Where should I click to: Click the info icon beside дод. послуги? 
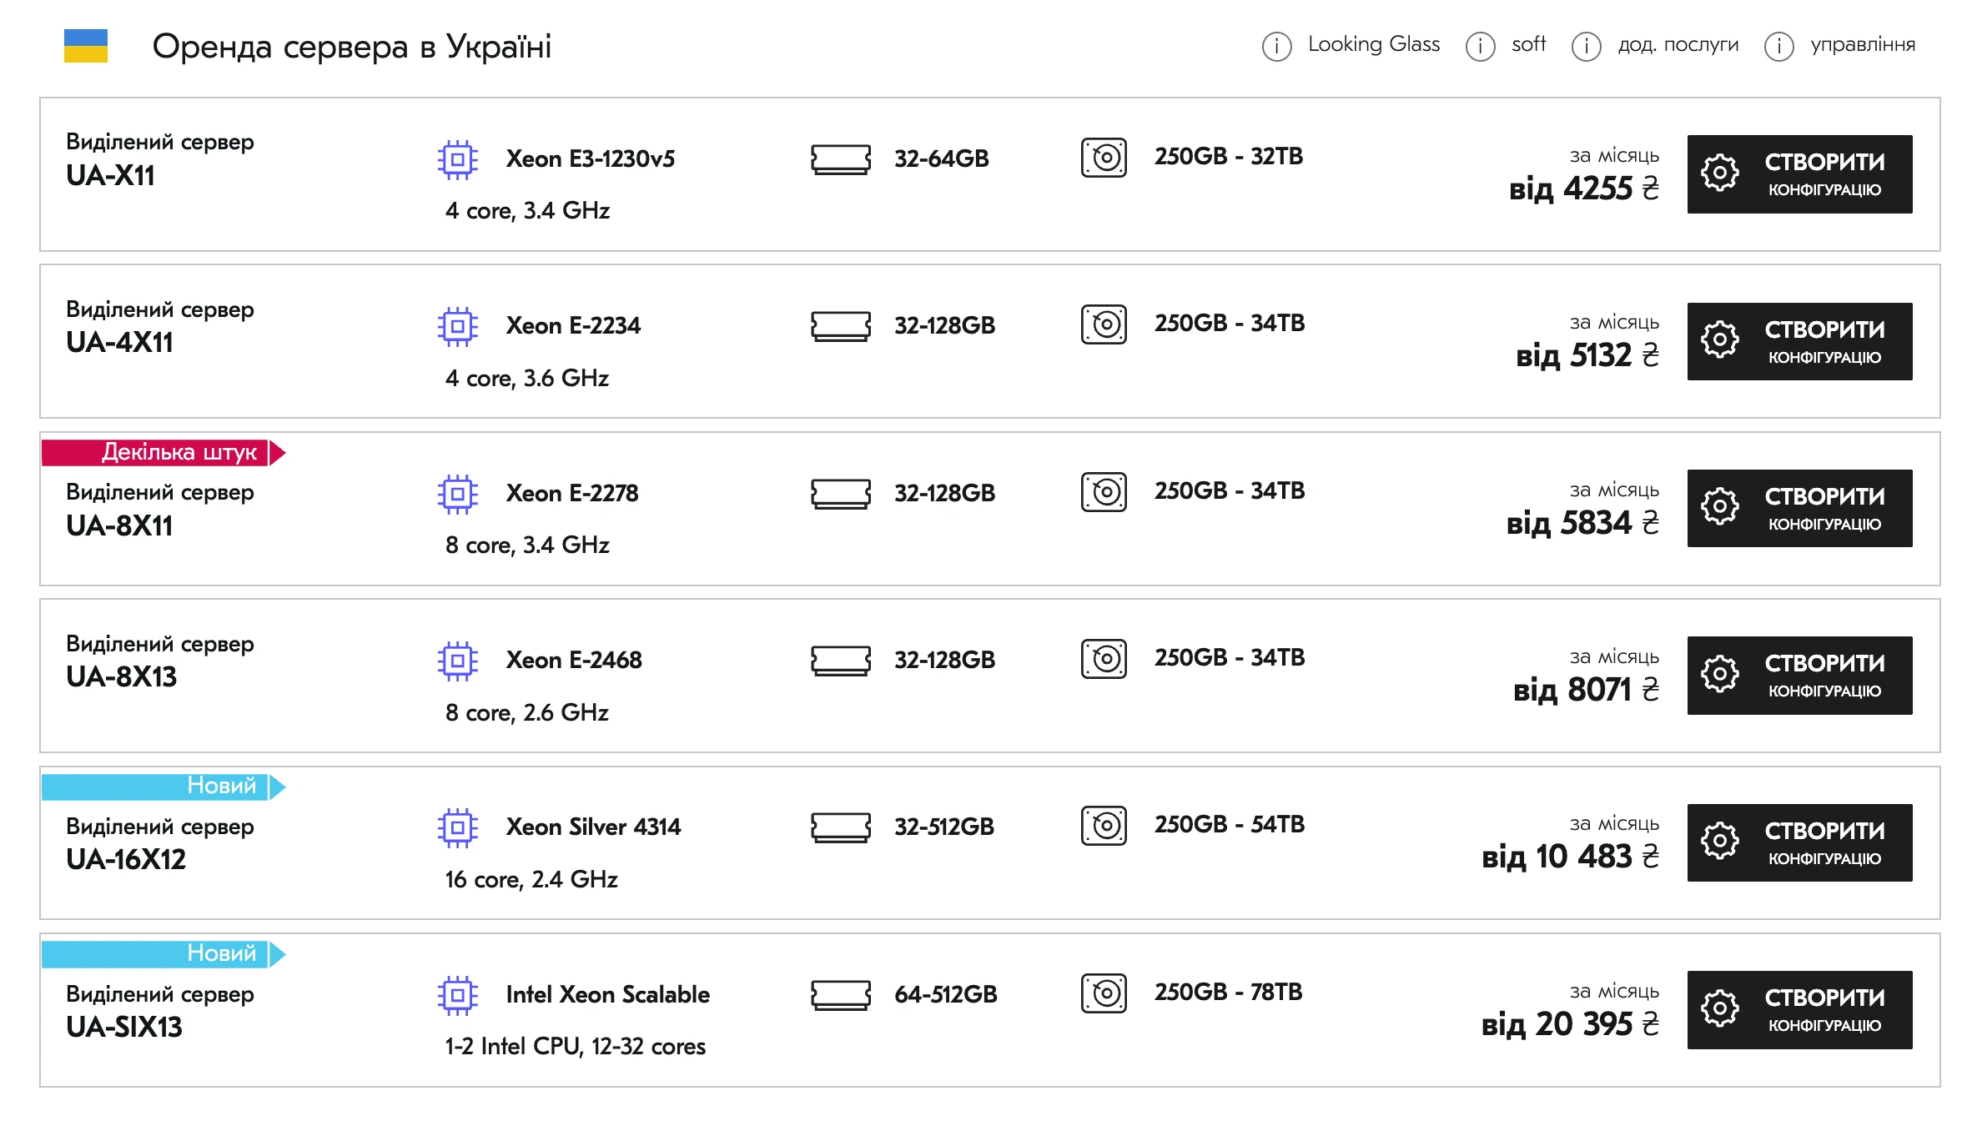click(1586, 46)
